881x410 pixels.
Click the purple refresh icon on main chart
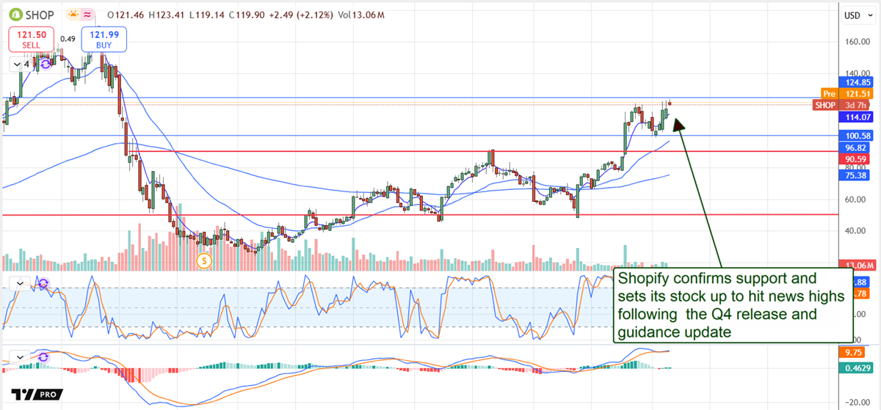point(46,65)
